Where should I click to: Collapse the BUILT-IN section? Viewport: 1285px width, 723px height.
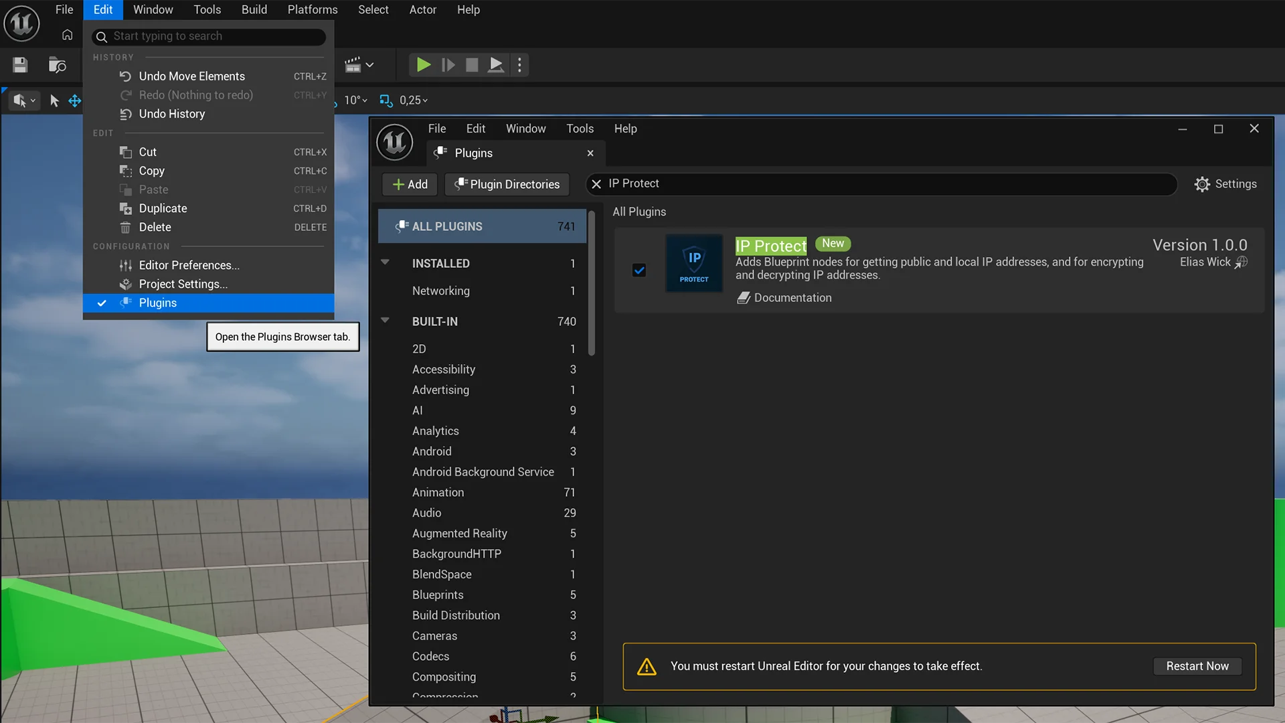[385, 321]
